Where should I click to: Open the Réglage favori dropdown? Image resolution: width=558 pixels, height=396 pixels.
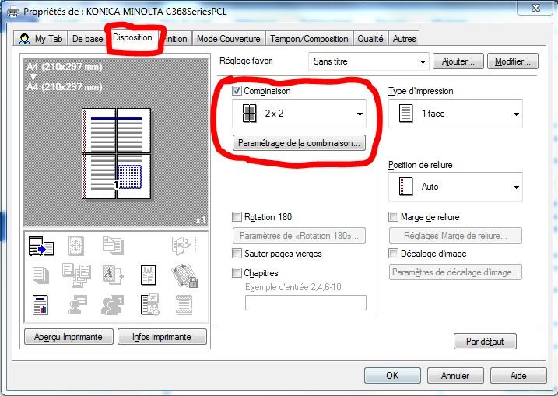pyautogui.click(x=369, y=61)
